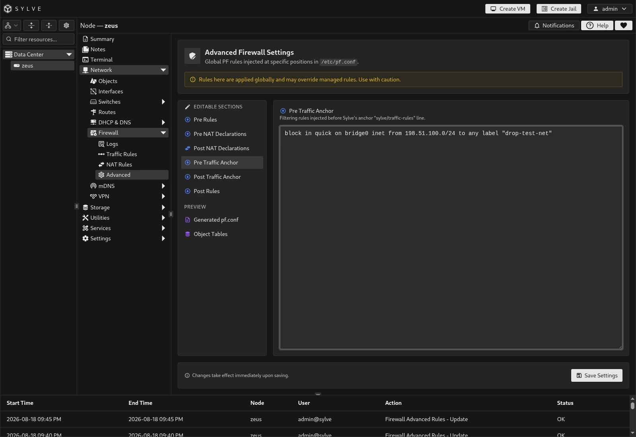
Task: Open the tree view mode dropdown icon
Action: [11, 25]
